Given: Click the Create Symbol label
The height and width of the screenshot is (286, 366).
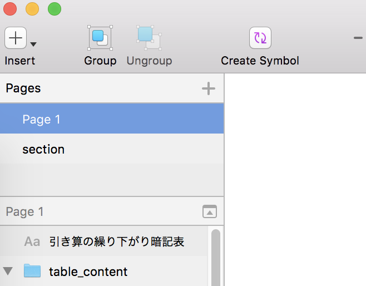Looking at the screenshot, I should coord(260,61).
